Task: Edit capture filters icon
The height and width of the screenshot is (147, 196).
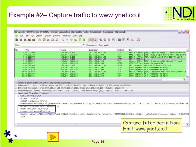Action: [120, 40]
